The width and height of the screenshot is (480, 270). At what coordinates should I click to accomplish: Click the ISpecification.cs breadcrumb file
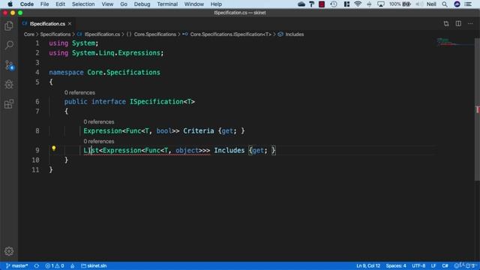98,34
